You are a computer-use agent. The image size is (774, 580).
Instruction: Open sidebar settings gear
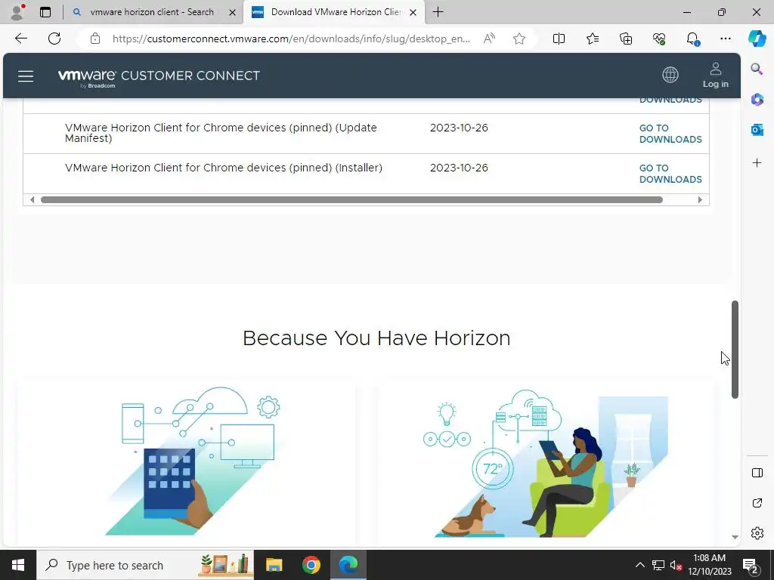(x=757, y=533)
